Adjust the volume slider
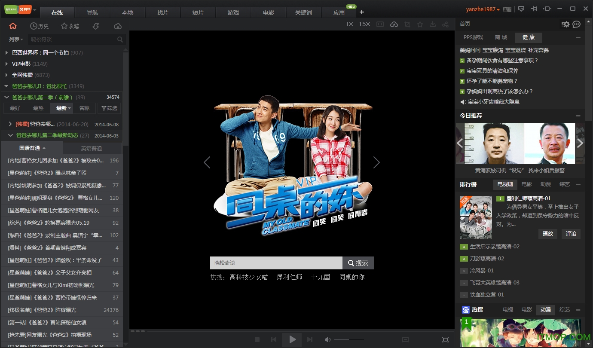The height and width of the screenshot is (348, 593). (348, 339)
